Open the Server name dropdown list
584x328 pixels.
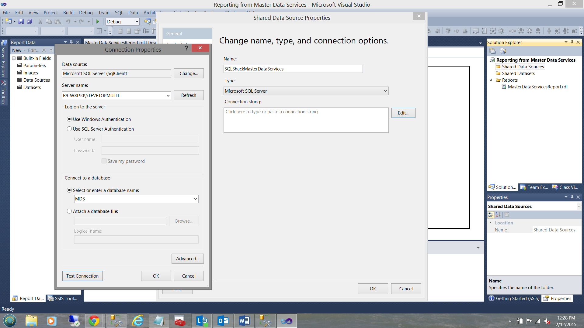click(x=168, y=95)
